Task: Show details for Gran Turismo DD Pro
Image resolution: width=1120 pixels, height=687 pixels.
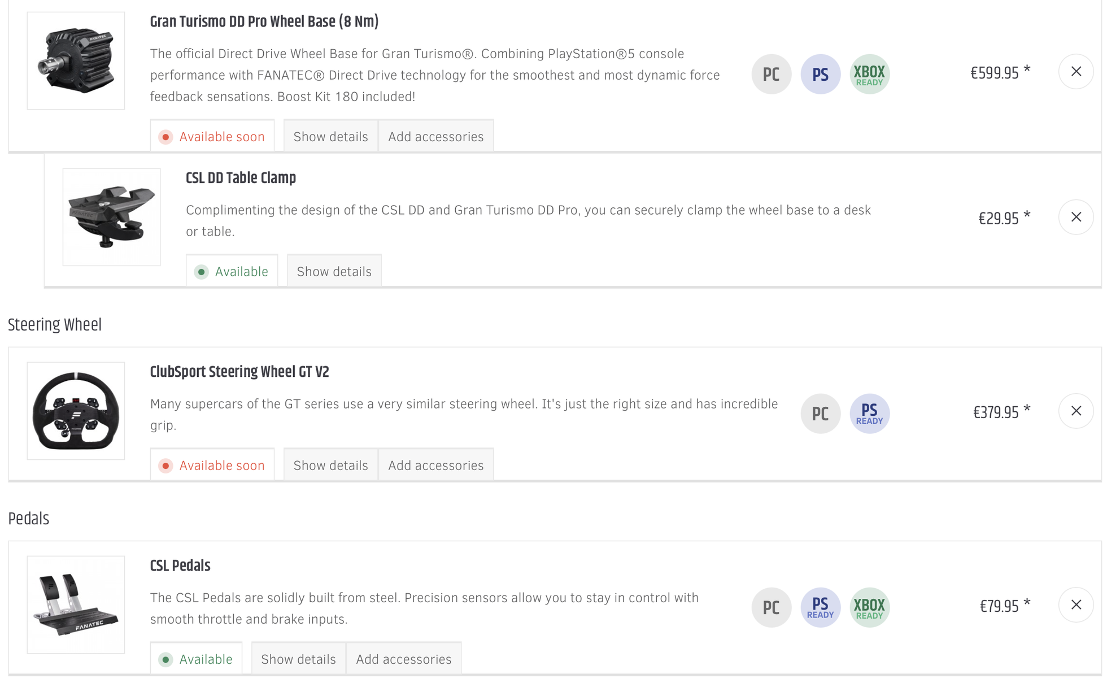Action: [330, 136]
